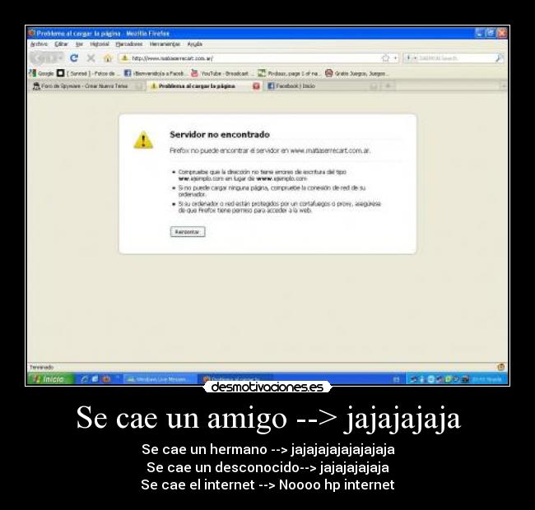This screenshot has width=535, height=510.
Task: Close the Firefox window
Action: coord(502,33)
